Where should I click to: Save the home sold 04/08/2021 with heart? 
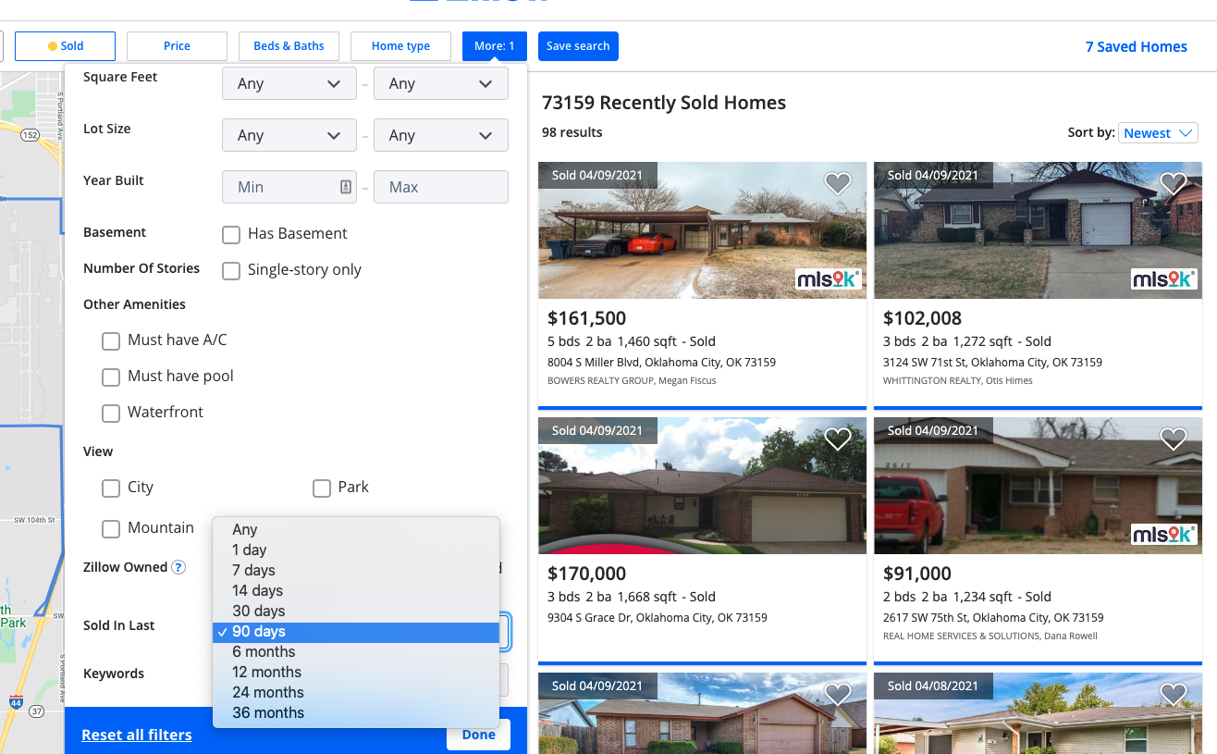click(x=1173, y=694)
